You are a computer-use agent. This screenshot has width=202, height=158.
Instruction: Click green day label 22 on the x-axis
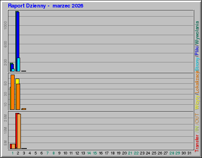click(x=136, y=153)
